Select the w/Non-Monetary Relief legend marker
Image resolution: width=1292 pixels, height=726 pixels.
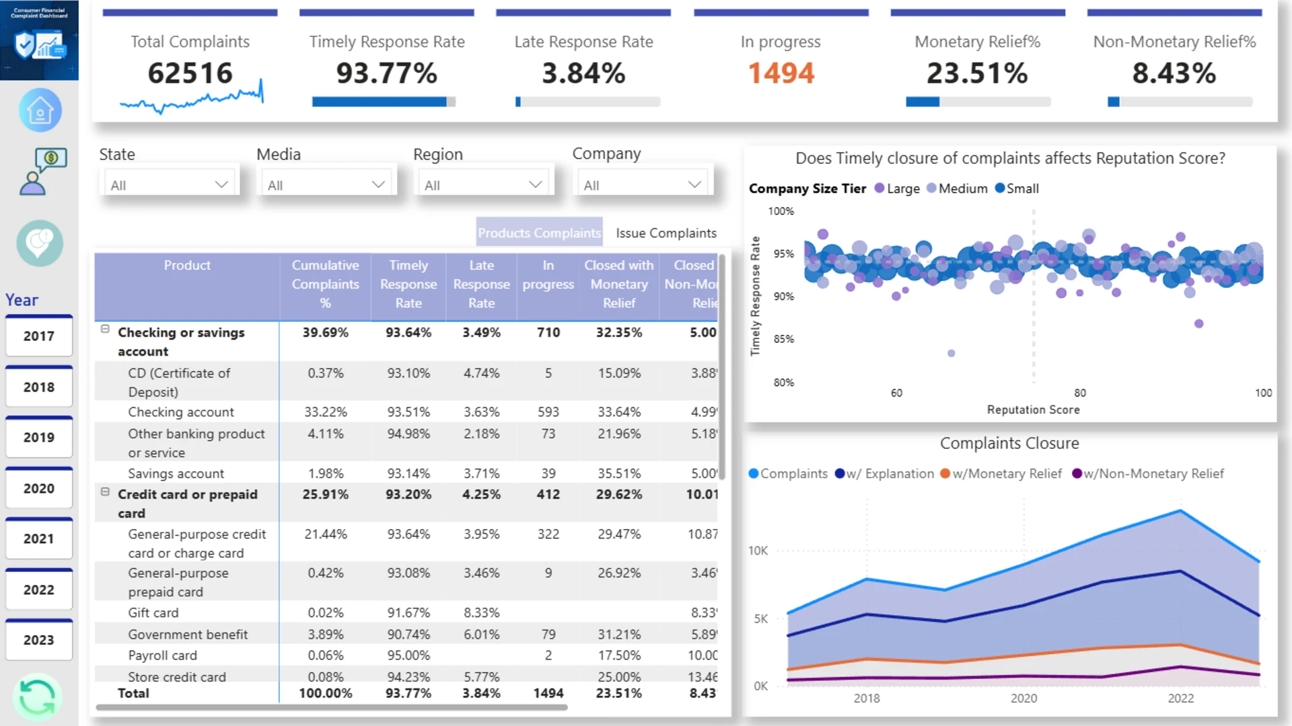point(1077,474)
